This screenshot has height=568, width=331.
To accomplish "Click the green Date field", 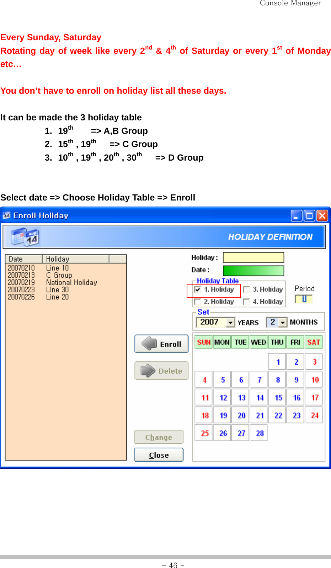I will [253, 271].
